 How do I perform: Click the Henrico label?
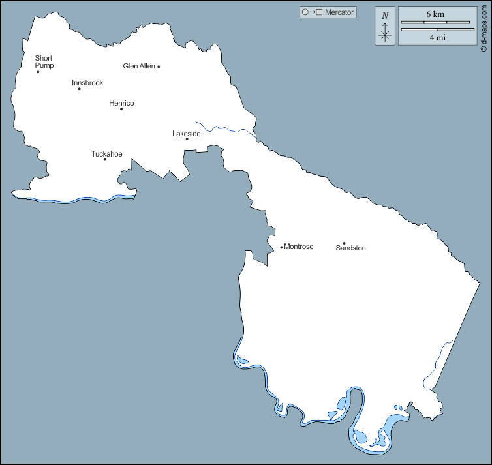pyautogui.click(x=121, y=103)
